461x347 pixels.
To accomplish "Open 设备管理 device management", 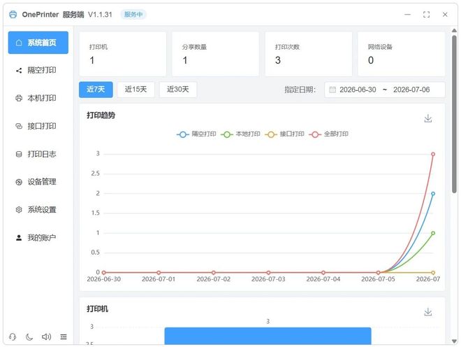I will pyautogui.click(x=38, y=182).
